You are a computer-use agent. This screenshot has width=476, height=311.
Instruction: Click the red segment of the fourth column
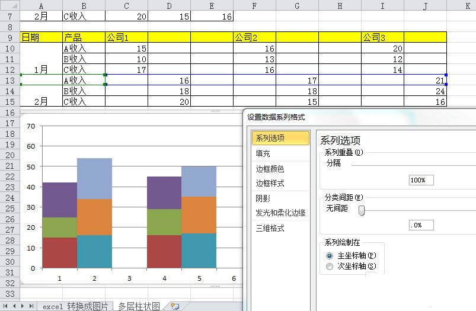pos(164,252)
